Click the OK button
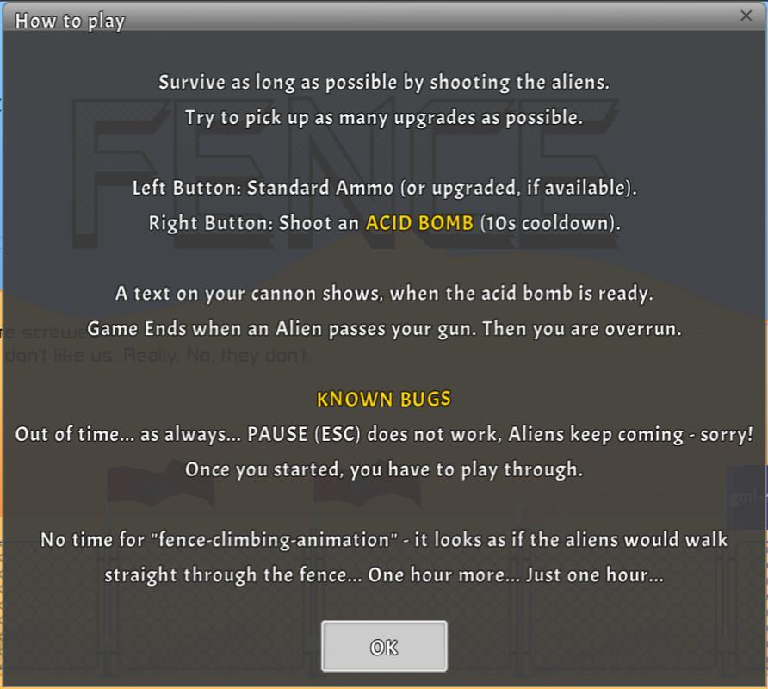This screenshot has width=768, height=689. pos(384,646)
